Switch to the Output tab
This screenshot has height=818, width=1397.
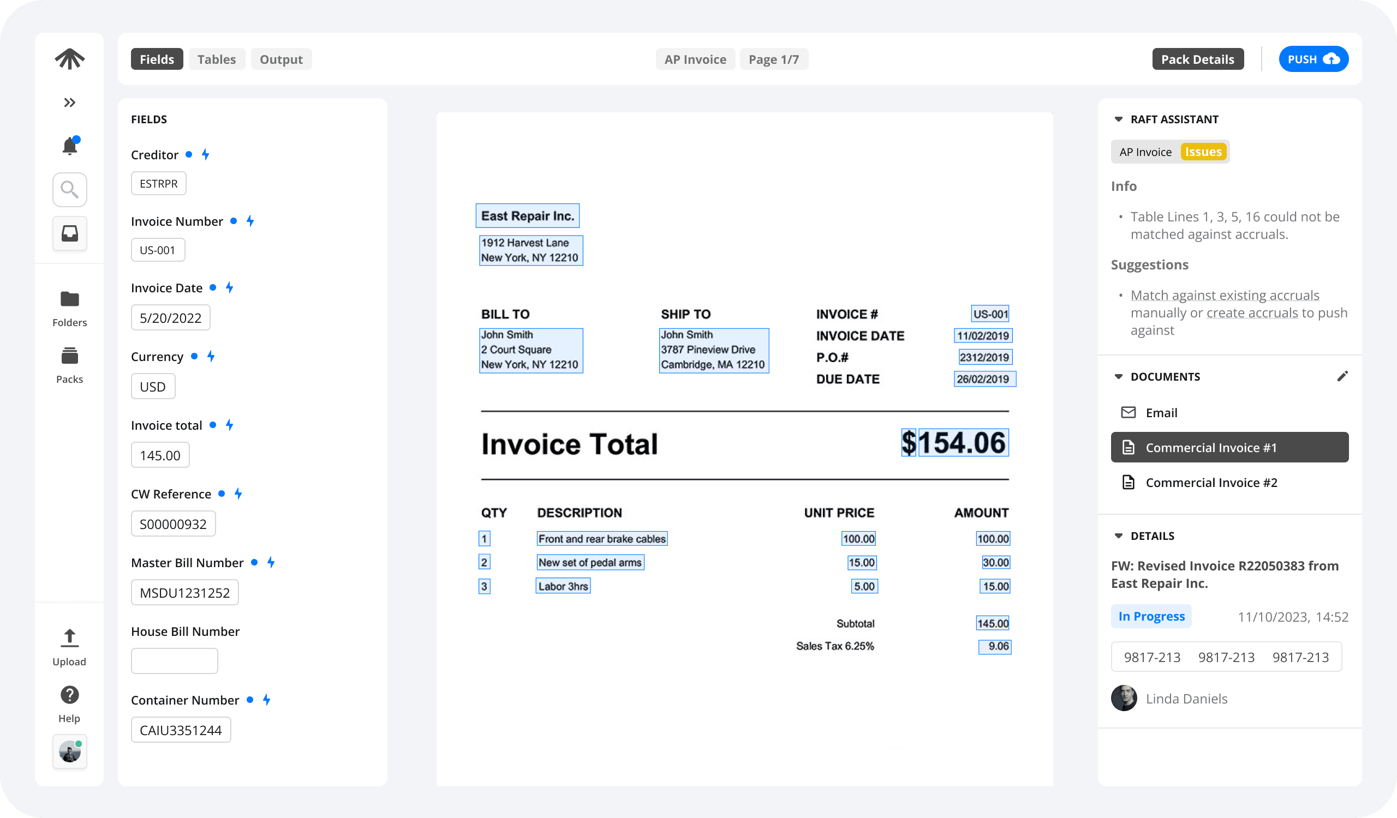281,59
